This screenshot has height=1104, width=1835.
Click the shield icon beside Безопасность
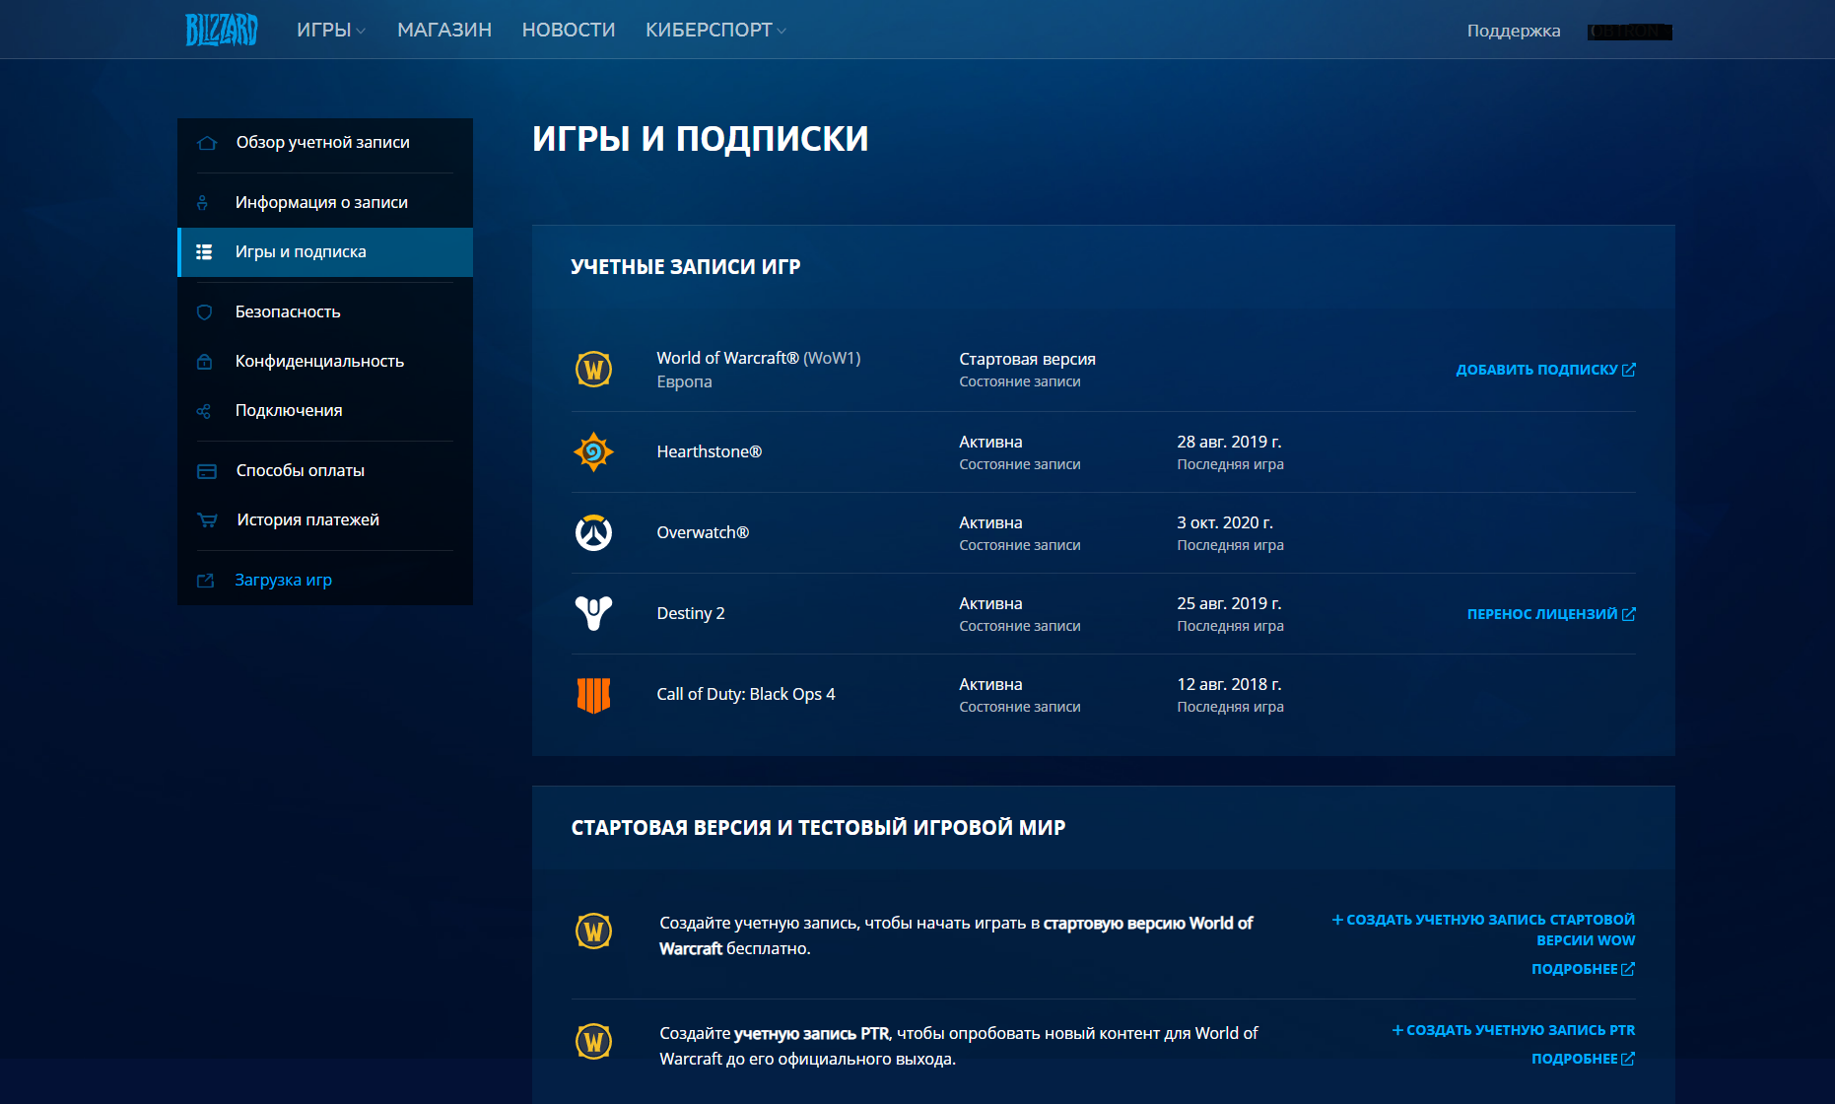(x=204, y=312)
